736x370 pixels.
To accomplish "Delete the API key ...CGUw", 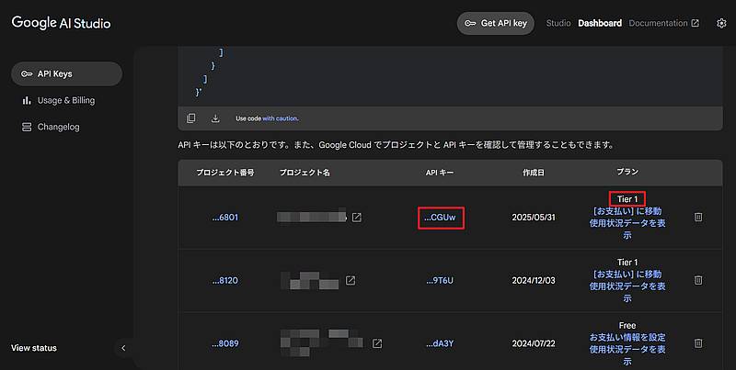I will pos(698,217).
